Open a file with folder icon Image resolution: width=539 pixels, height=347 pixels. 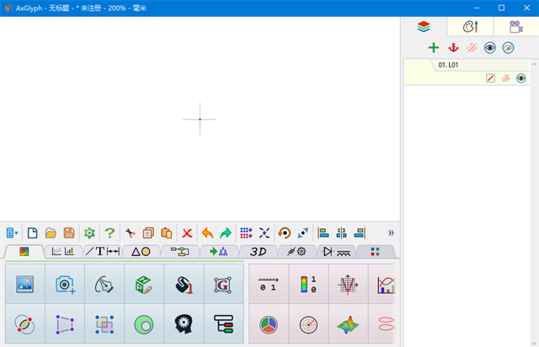click(x=51, y=232)
